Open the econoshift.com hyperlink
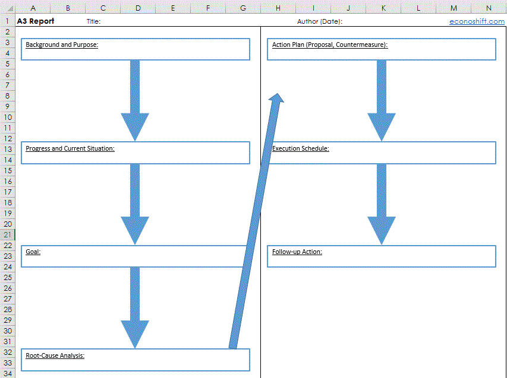Screen dimensions: 507x378 (477, 21)
